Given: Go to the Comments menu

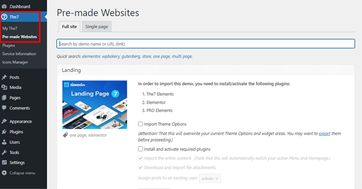Looking at the screenshot, I should 20,108.
